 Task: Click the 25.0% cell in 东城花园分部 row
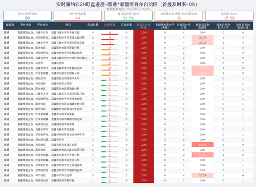[203, 38]
